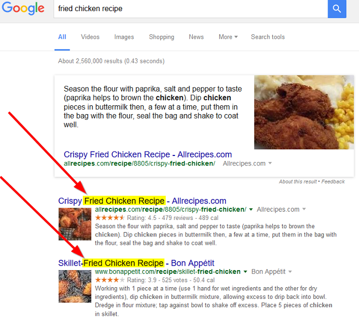Viewport: 359px width, 323px height.
Task: Open the More dropdown in the search tabs
Action: pyautogui.click(x=228, y=37)
